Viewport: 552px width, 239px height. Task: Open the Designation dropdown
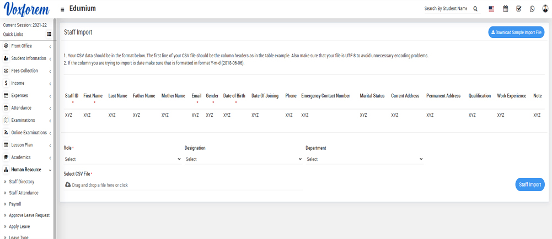[x=243, y=159]
